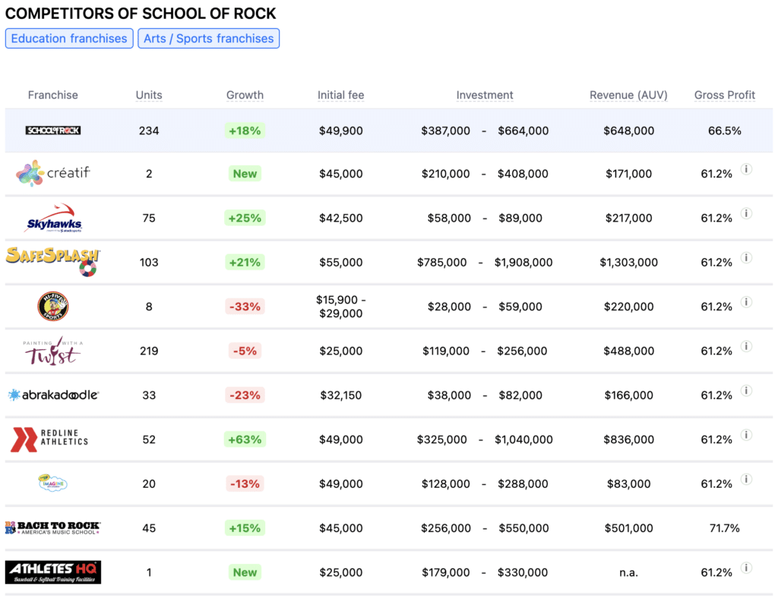Click the $171,000 revenue value

pyautogui.click(x=628, y=174)
